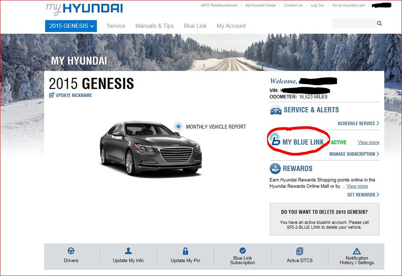Click the Rewards heading text
The height and width of the screenshot is (276, 402).
point(298,169)
